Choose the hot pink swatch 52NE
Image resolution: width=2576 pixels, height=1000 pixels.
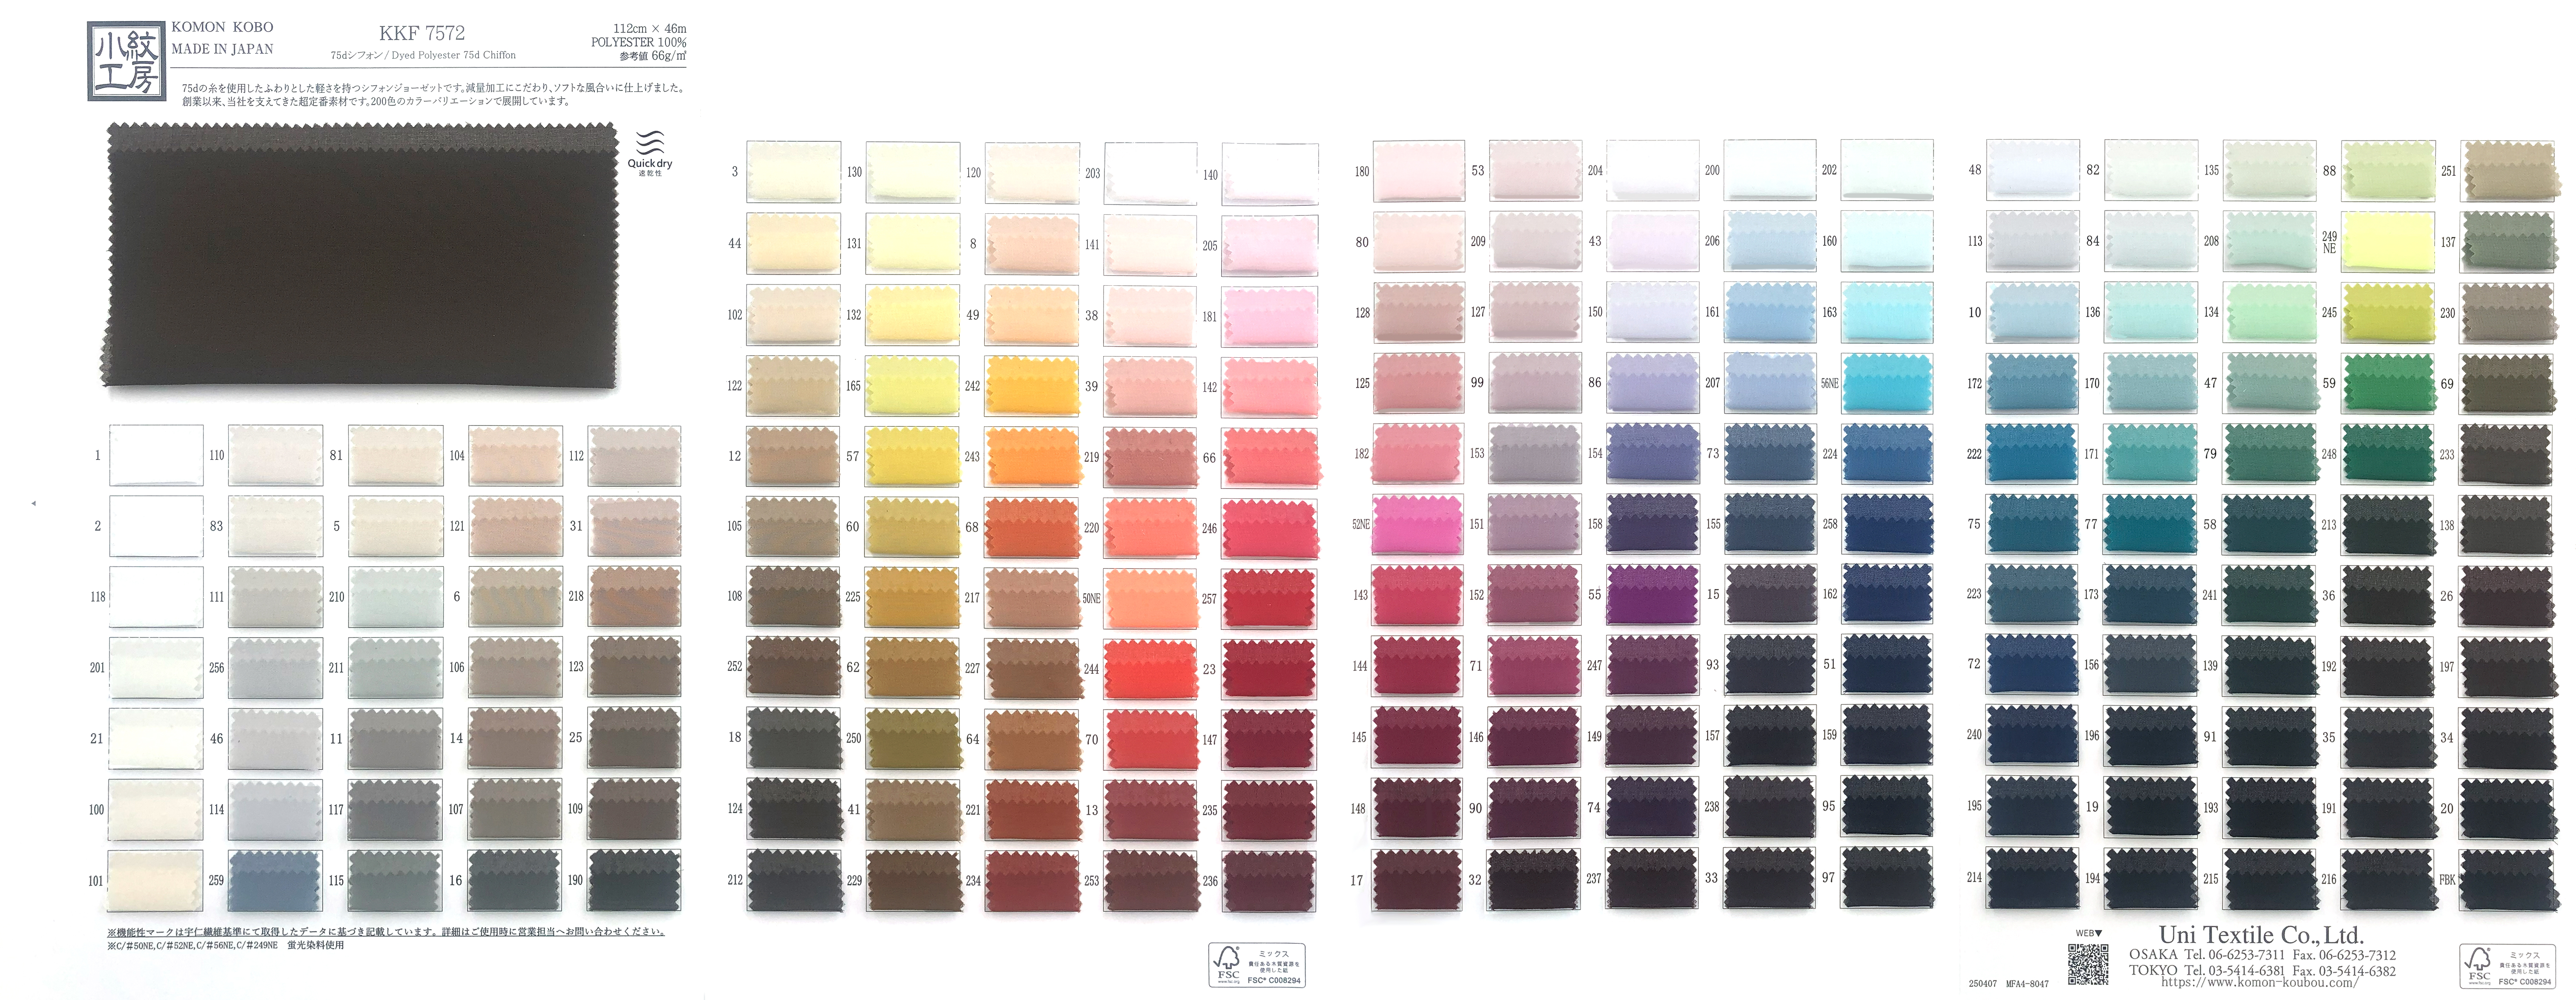click(x=1417, y=524)
